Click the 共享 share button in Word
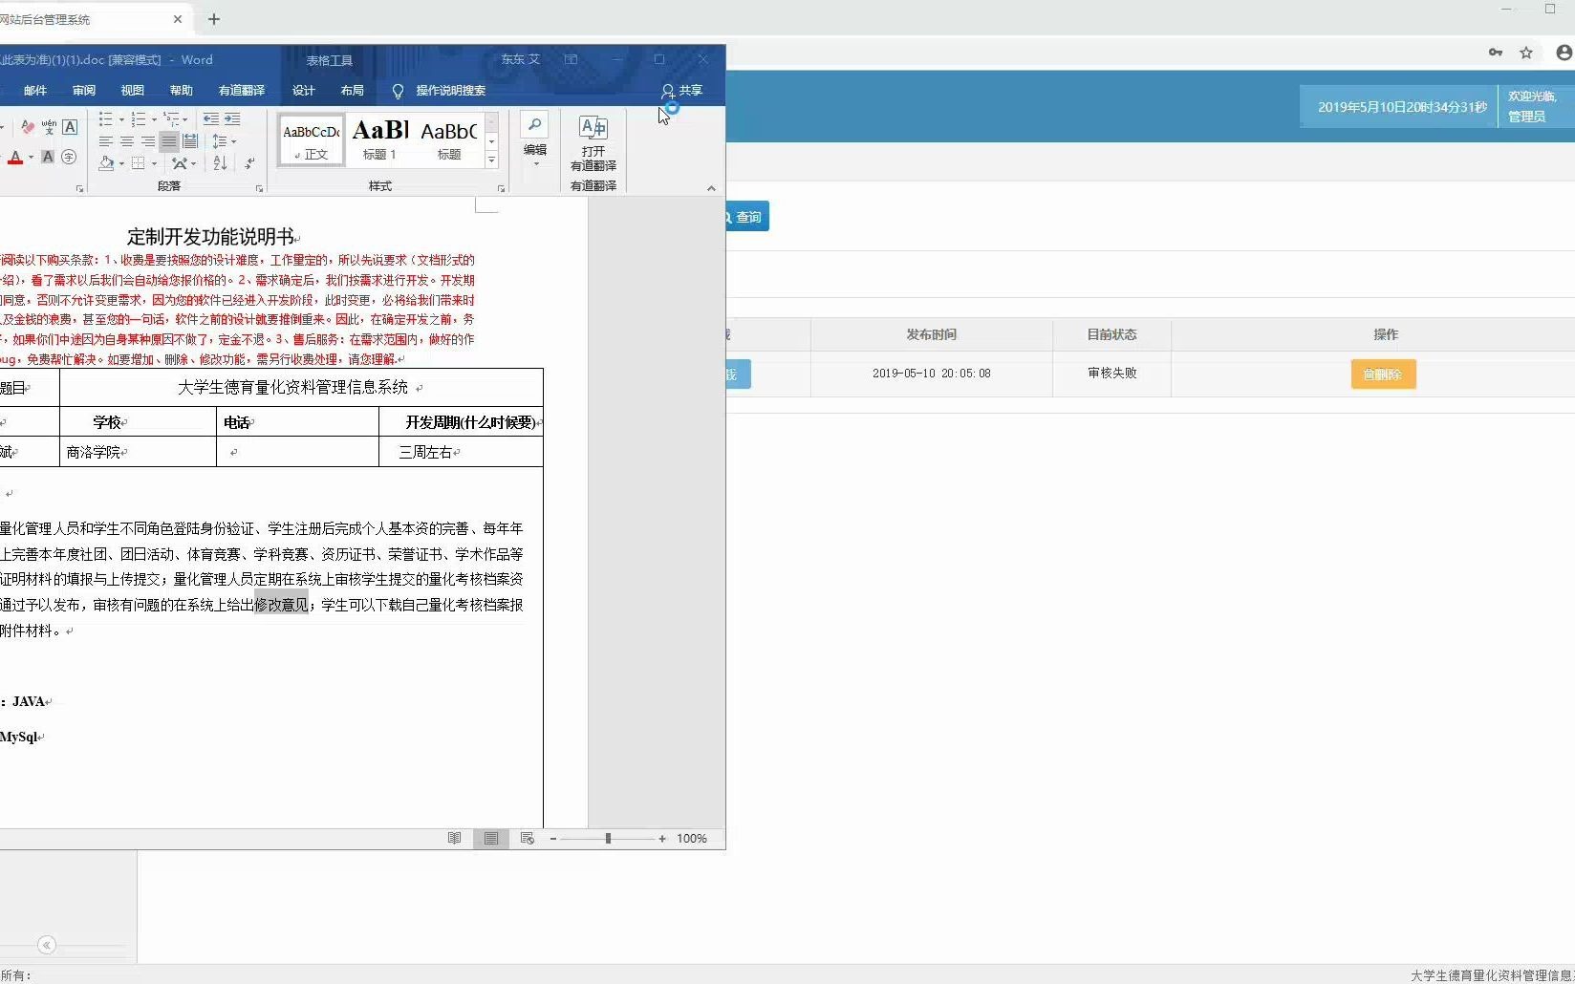 (x=681, y=91)
